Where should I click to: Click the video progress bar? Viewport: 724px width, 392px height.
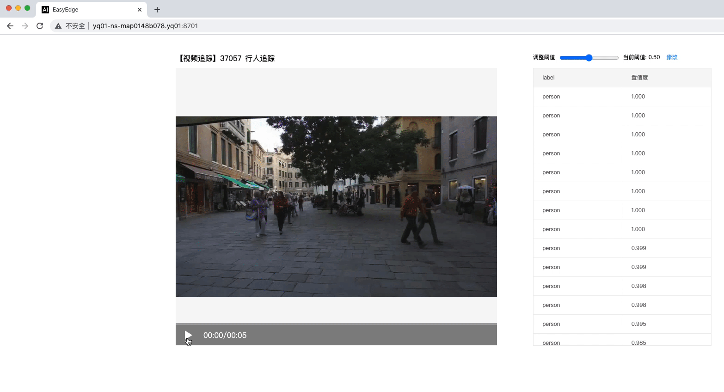336,324
